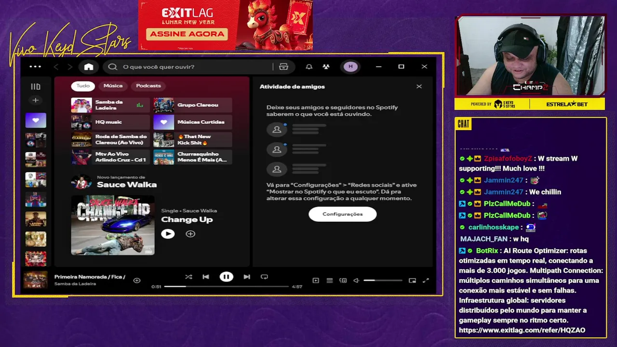
Task: Click 'carlinhosskape' username in chat
Action: coord(494,227)
